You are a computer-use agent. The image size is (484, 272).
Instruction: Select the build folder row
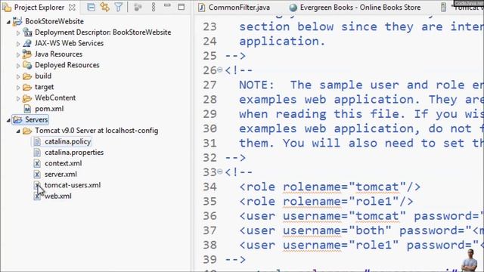[x=43, y=76]
